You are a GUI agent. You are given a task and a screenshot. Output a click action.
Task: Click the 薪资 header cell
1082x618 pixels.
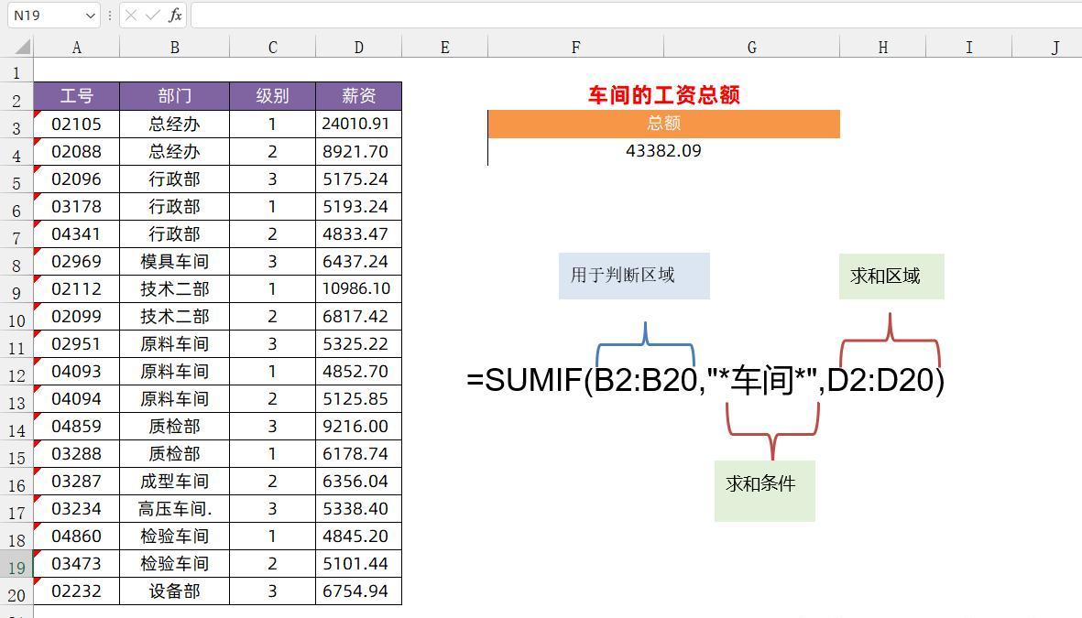point(359,96)
